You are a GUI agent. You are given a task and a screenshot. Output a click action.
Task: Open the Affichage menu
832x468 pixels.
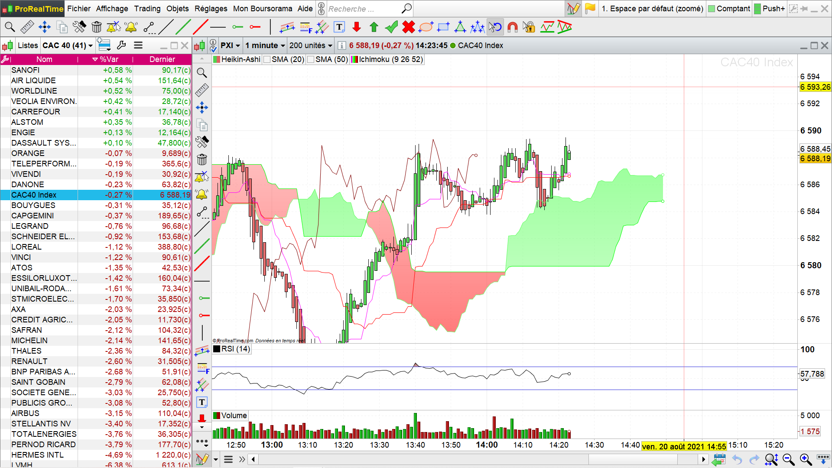point(112,9)
